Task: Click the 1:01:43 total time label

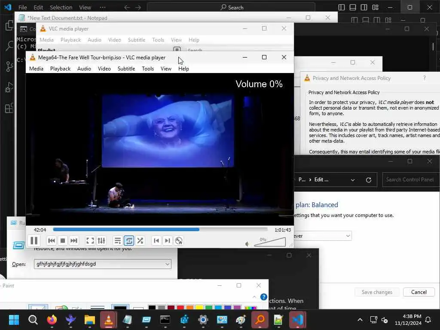Action: coord(283,230)
